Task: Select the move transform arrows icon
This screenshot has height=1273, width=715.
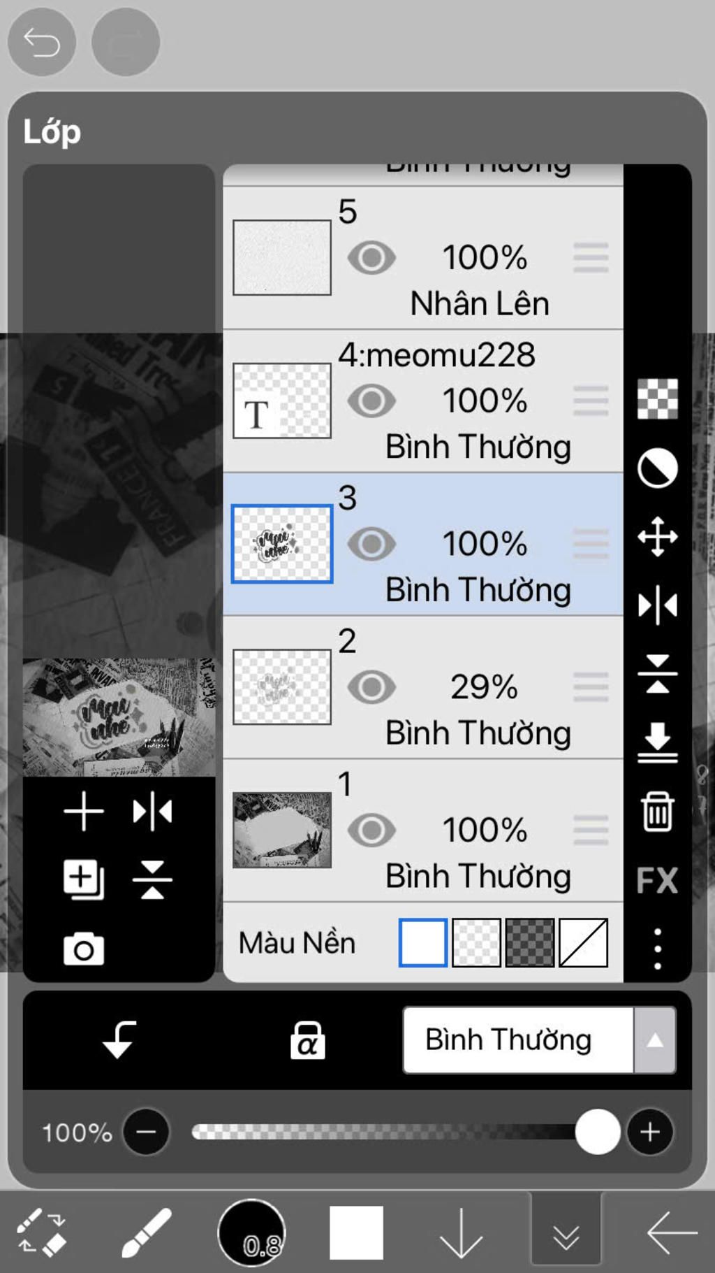Action: coord(657,536)
